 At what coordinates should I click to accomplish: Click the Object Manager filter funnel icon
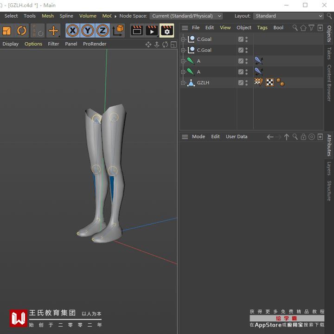click(312, 28)
